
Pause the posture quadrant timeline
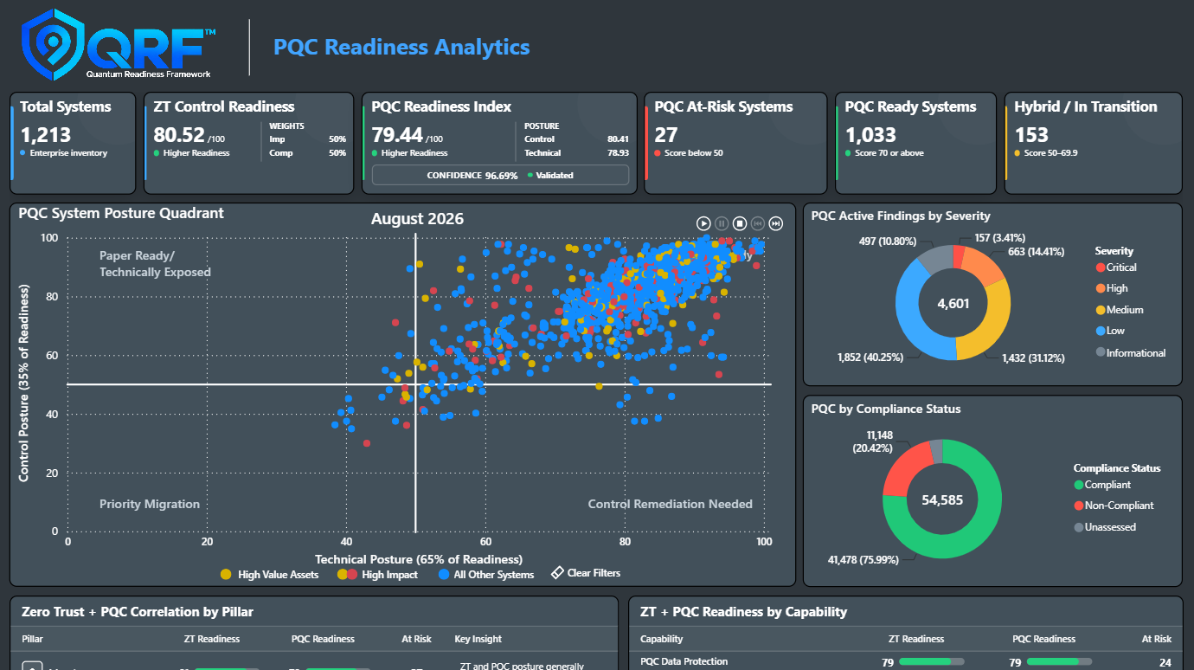[x=722, y=223]
